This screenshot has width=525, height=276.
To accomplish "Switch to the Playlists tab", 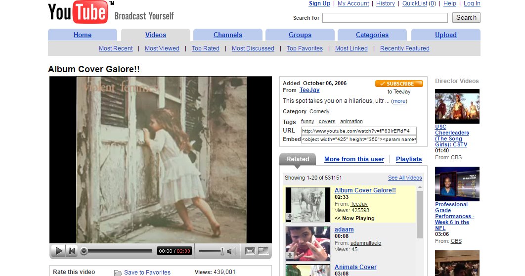I will click(x=409, y=159).
